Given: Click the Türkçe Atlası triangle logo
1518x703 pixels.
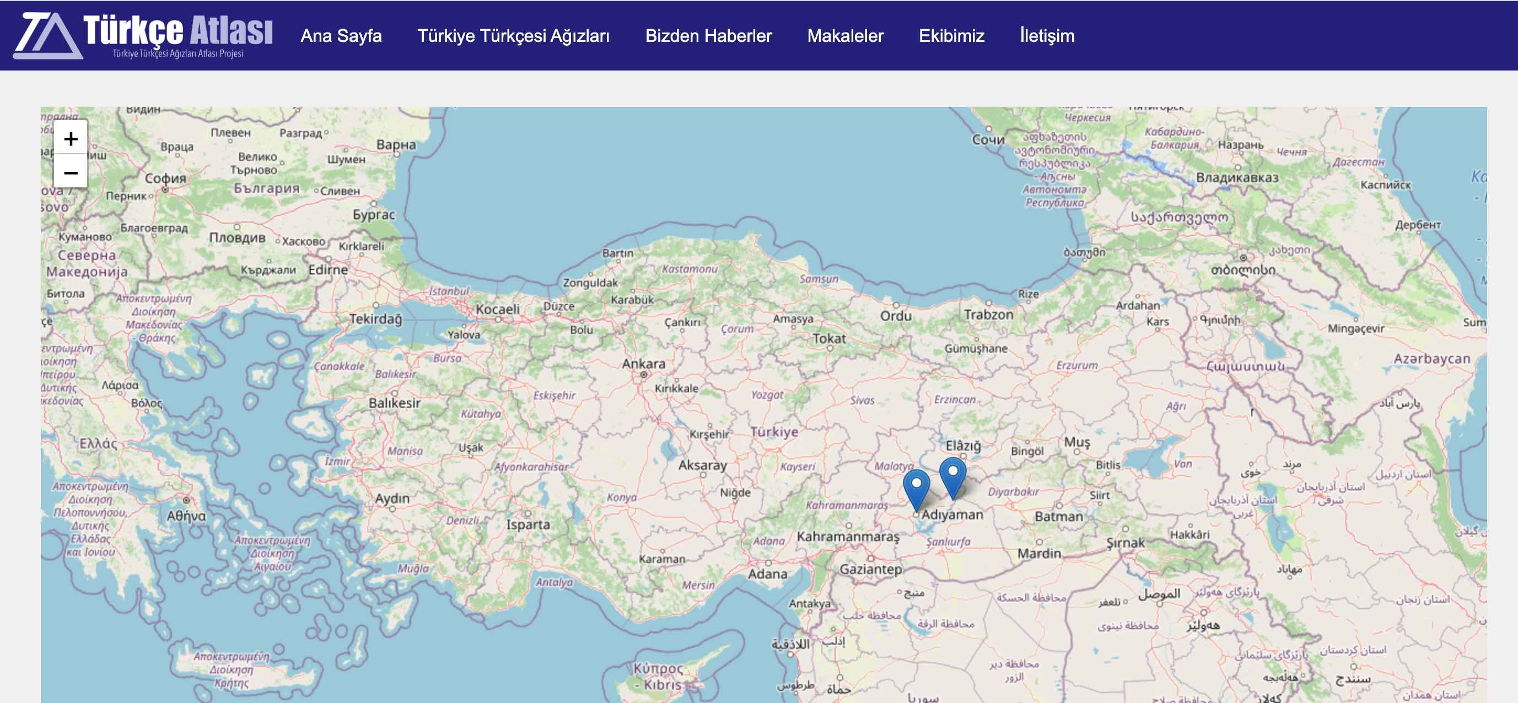Looking at the screenshot, I should [x=44, y=36].
